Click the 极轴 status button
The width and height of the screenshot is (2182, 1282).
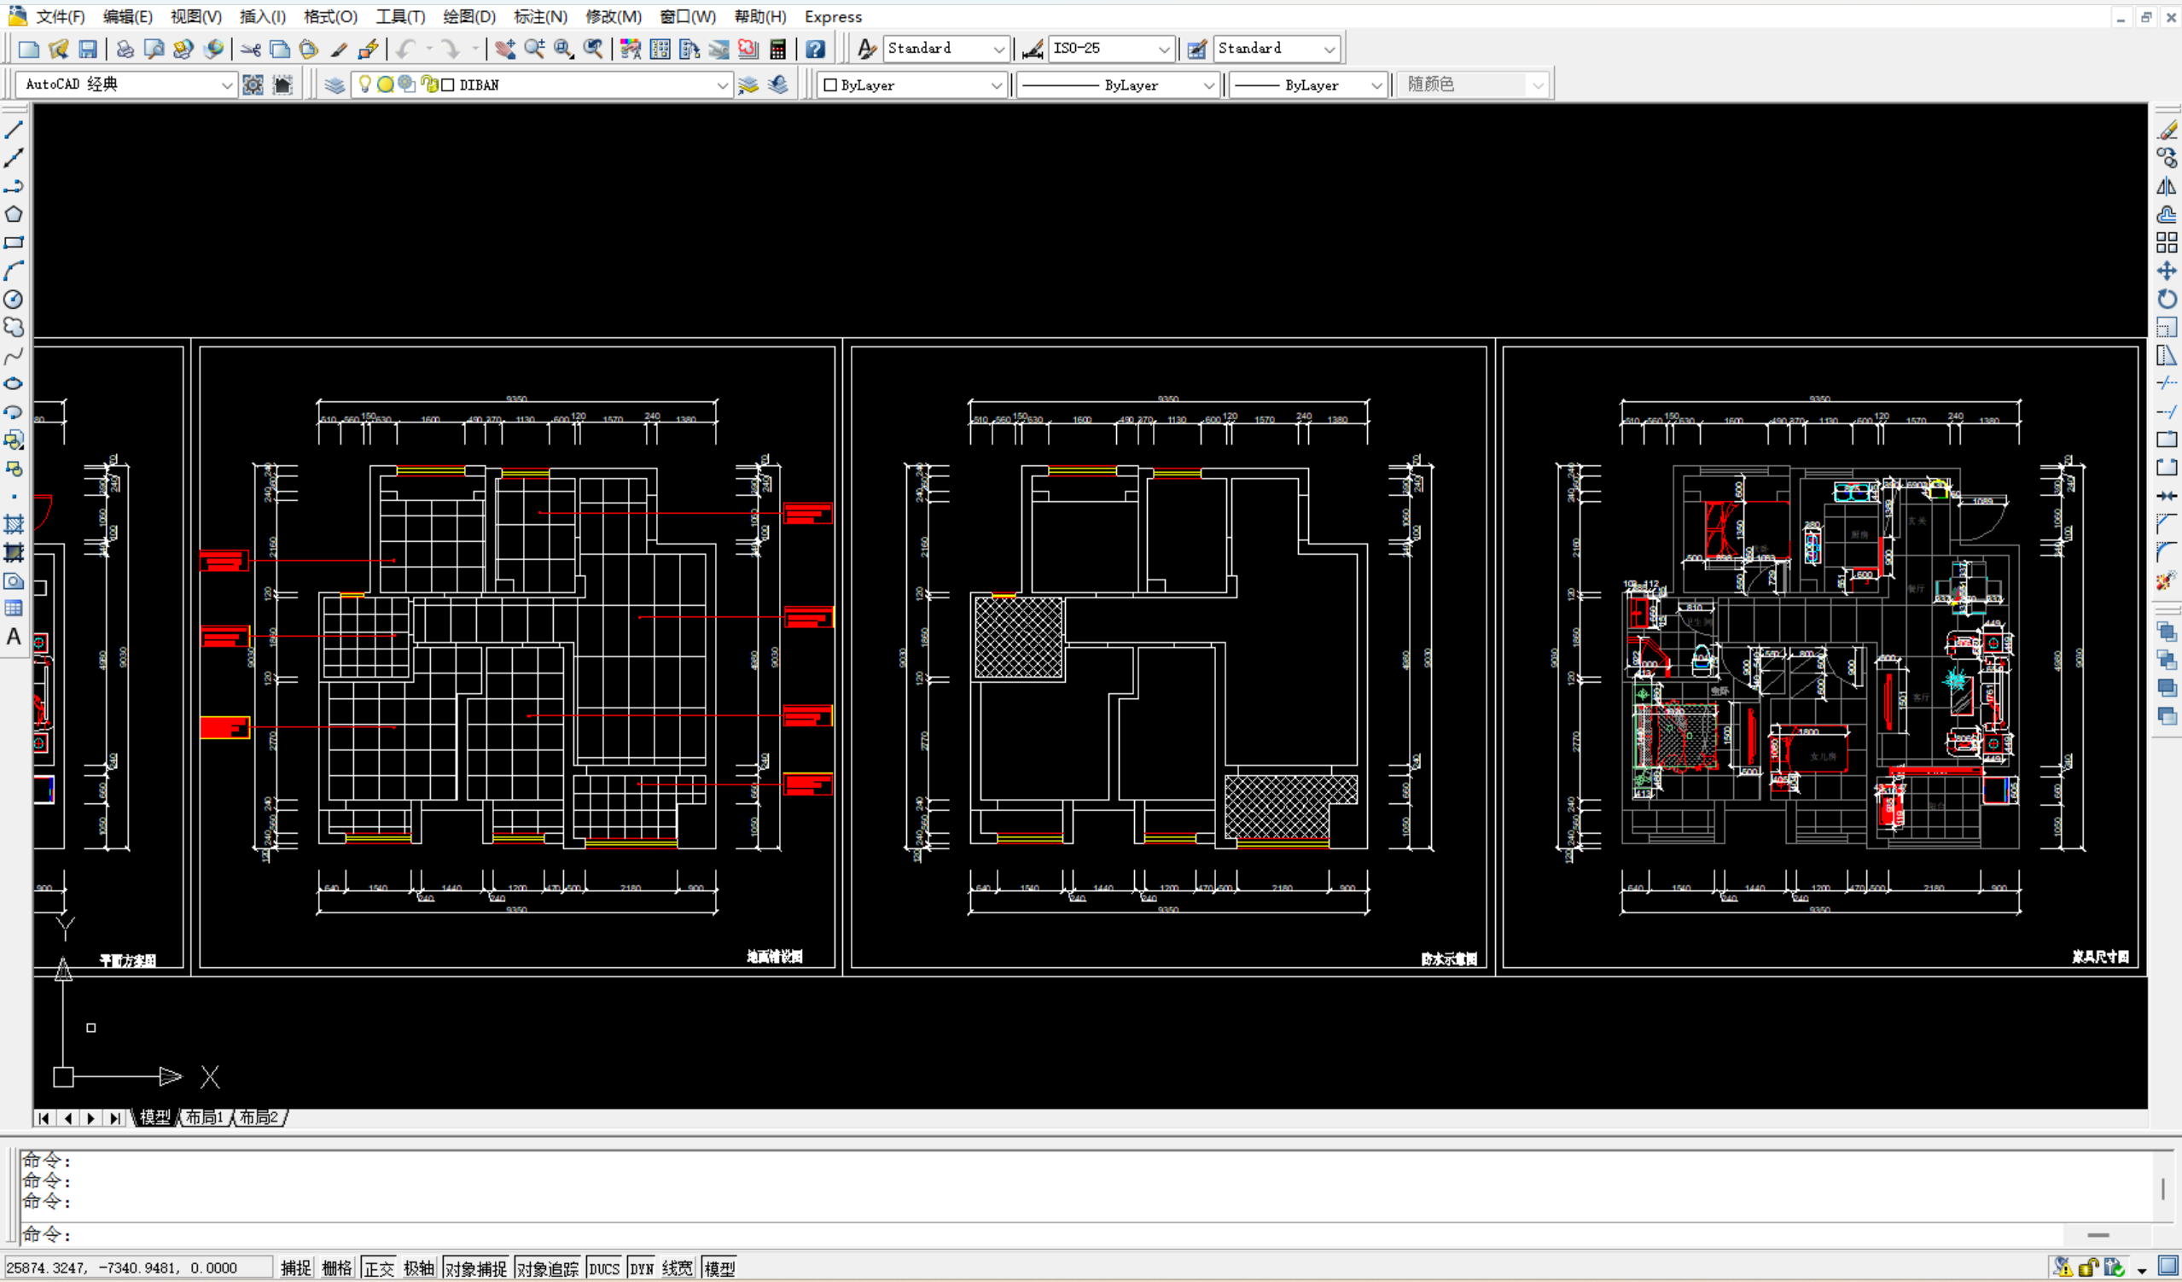coord(419,1268)
